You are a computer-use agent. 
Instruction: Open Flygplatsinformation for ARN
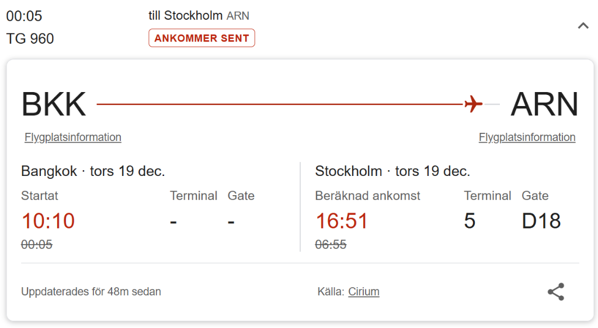click(527, 137)
